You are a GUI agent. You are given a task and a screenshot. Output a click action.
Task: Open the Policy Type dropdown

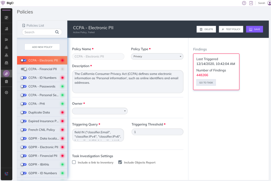coord(157,56)
